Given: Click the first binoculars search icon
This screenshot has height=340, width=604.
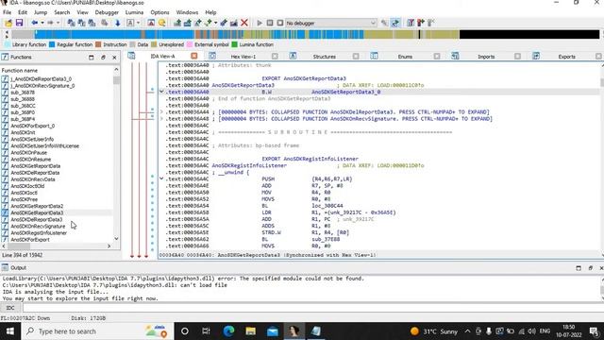Looking at the screenshot, I should click(x=72, y=23).
